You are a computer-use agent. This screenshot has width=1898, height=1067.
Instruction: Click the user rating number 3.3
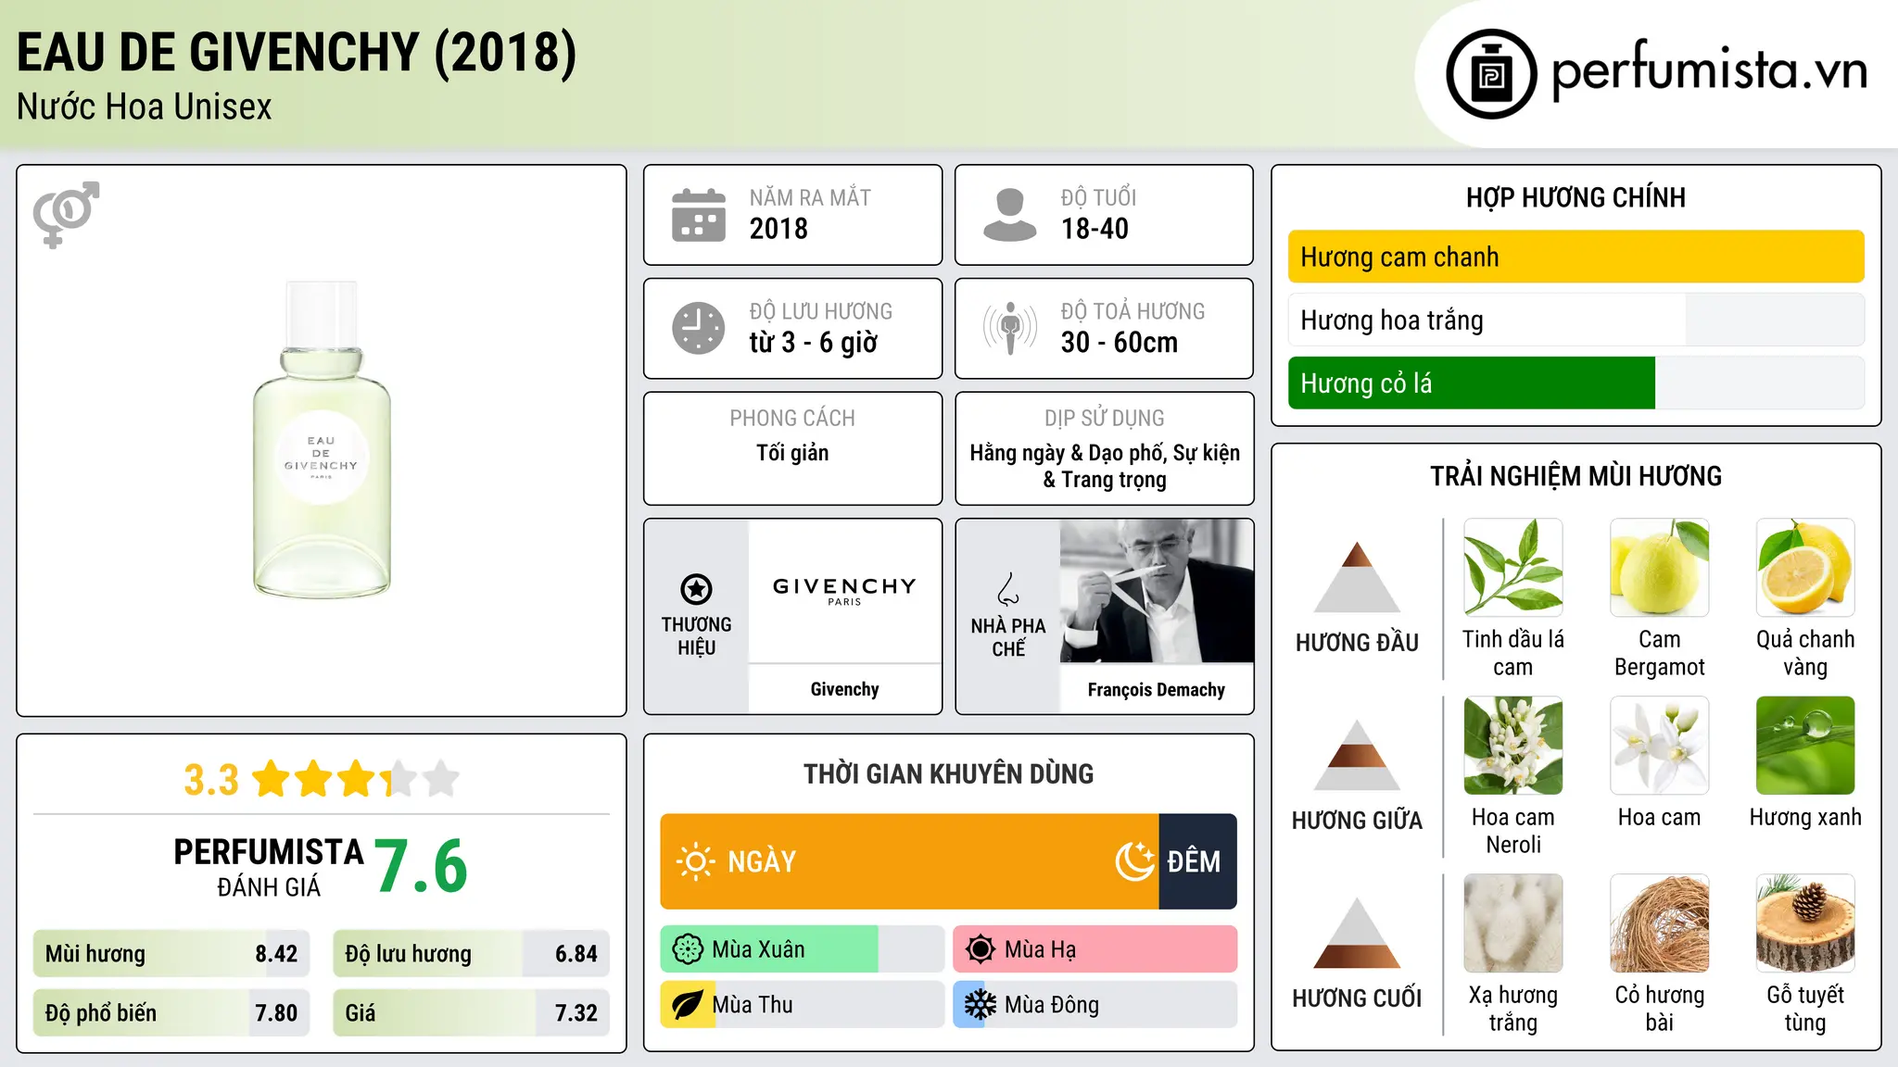[211, 780]
